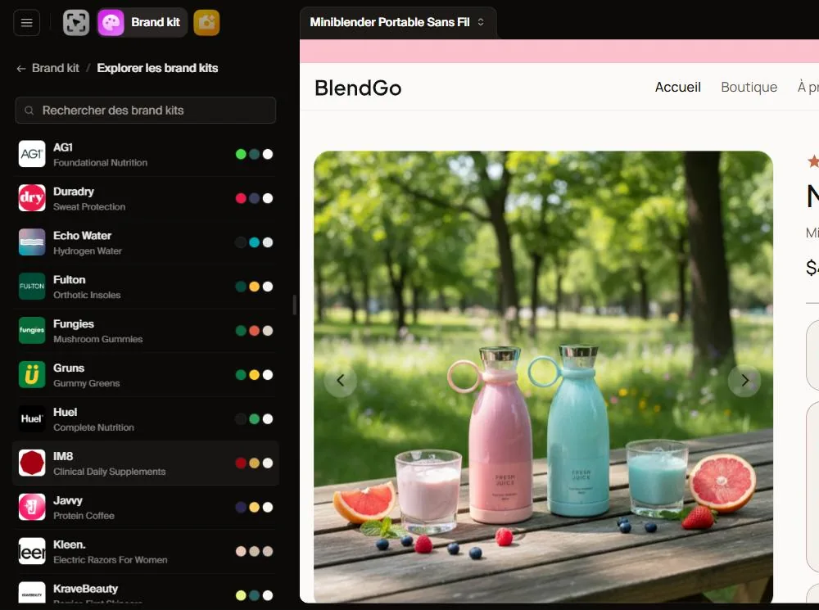Select the "Gummy Greens" subtitle
The image size is (819, 610).
tap(87, 383)
